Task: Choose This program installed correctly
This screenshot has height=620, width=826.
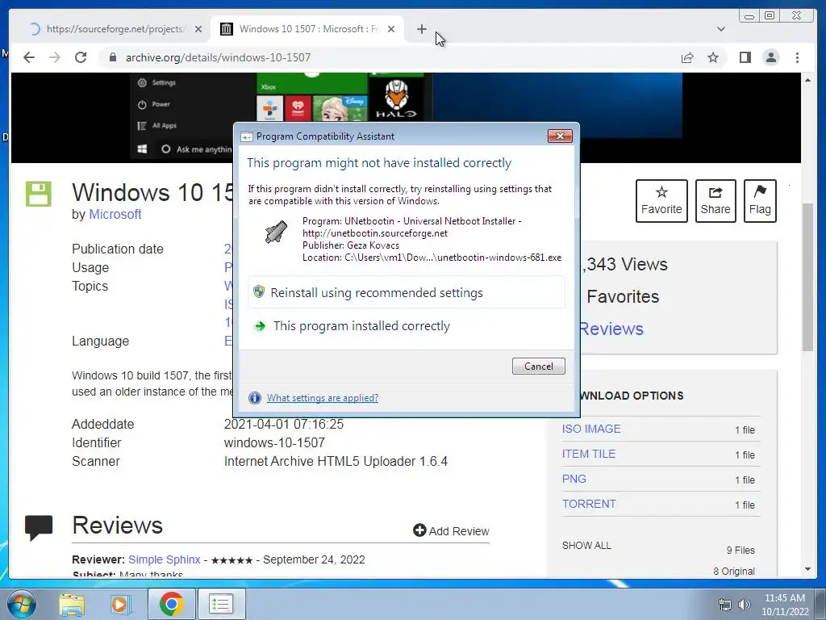Action: point(407,326)
